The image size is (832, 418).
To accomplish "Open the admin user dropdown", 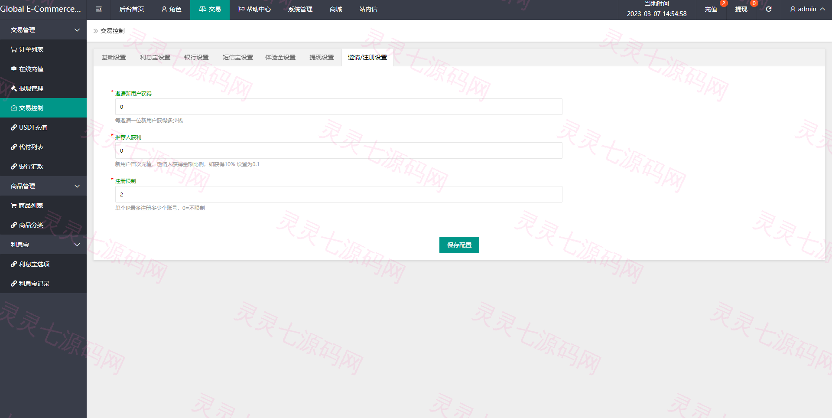I will tap(807, 9).
